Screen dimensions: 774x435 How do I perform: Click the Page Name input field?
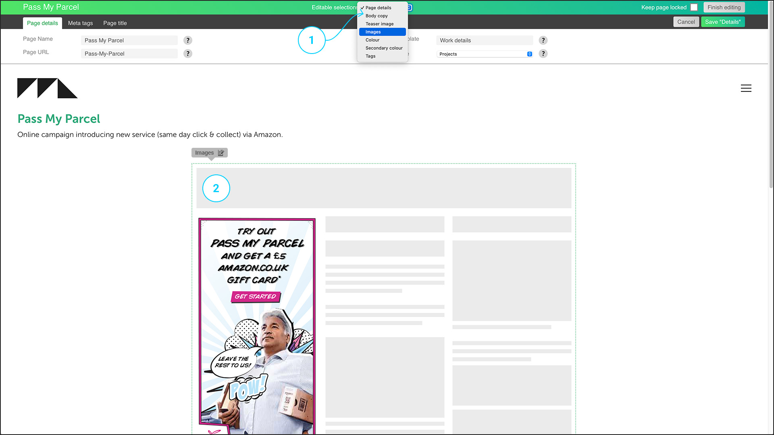click(x=129, y=40)
